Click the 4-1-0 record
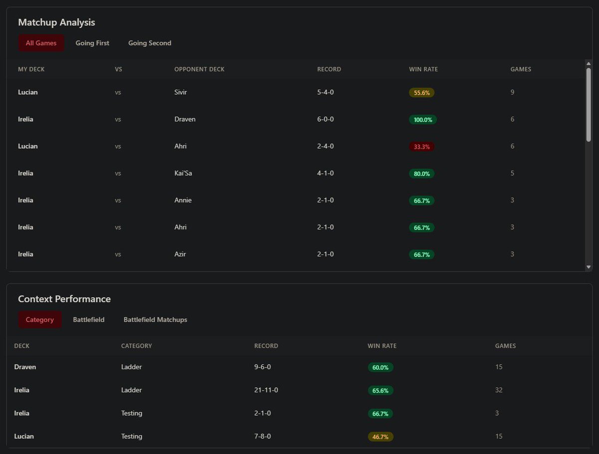Image resolution: width=599 pixels, height=454 pixels. pos(325,173)
